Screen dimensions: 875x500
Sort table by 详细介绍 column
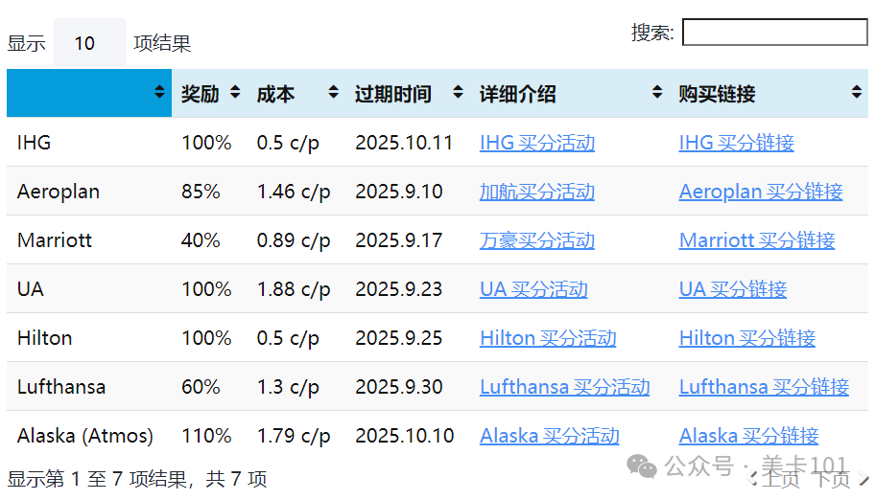570,93
